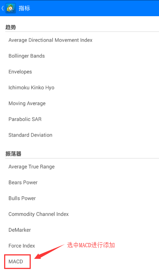159x275 pixels.
Task: Open Average True Range
Action: coord(79,167)
